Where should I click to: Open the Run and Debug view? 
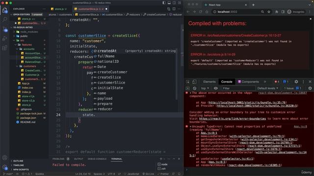(4, 38)
